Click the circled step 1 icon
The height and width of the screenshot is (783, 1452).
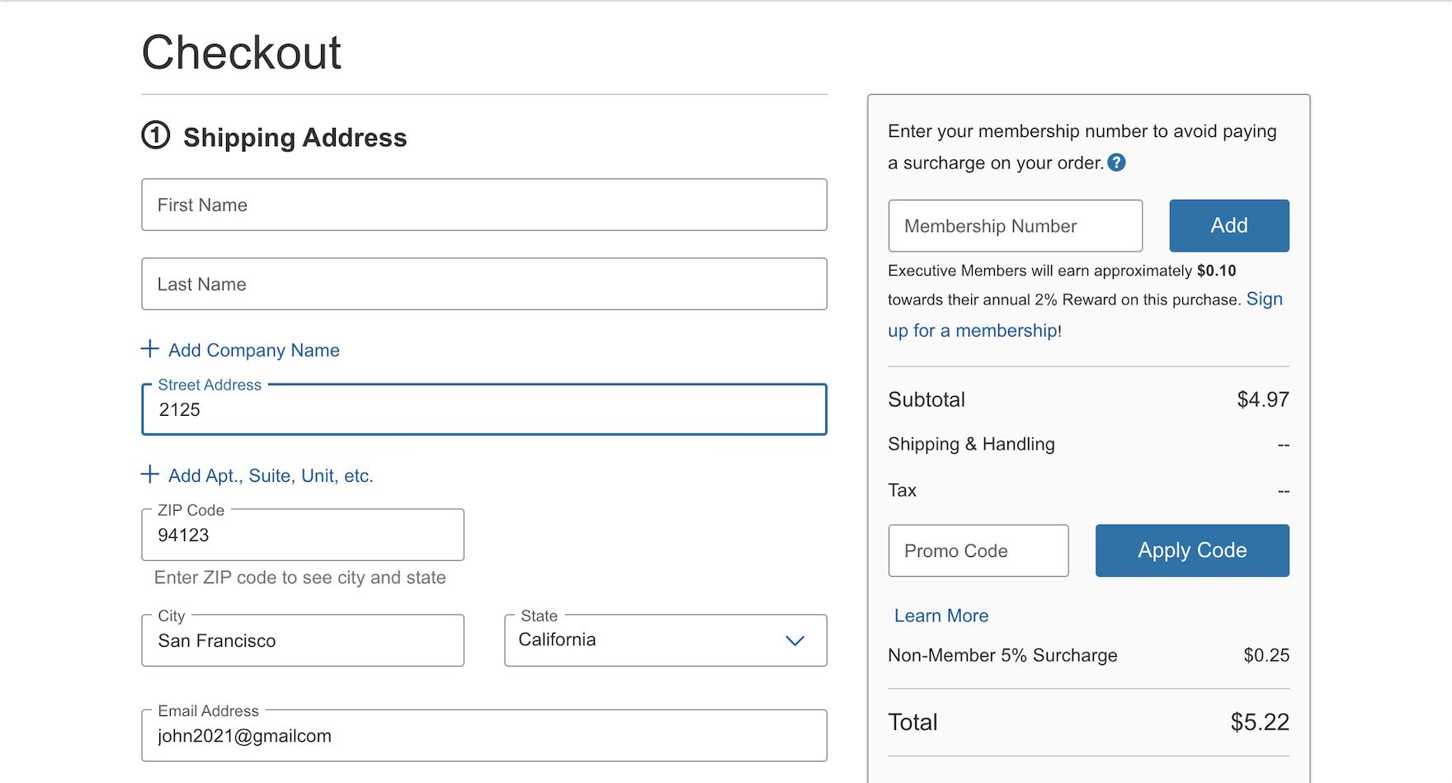click(x=156, y=135)
